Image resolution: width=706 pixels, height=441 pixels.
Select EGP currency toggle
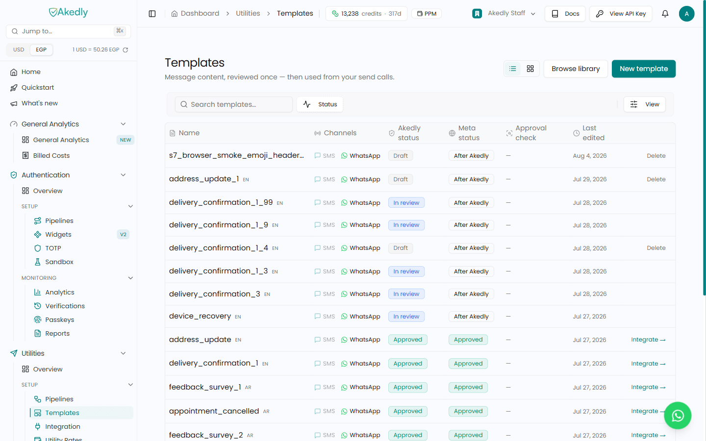[x=41, y=50]
